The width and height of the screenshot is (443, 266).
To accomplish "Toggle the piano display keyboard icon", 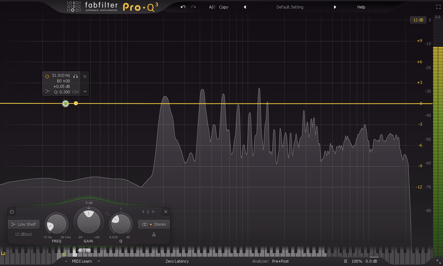I will pos(3,254).
